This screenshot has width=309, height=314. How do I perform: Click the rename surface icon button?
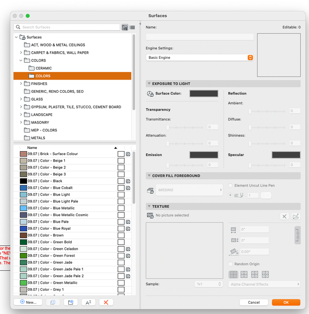[x=88, y=302]
